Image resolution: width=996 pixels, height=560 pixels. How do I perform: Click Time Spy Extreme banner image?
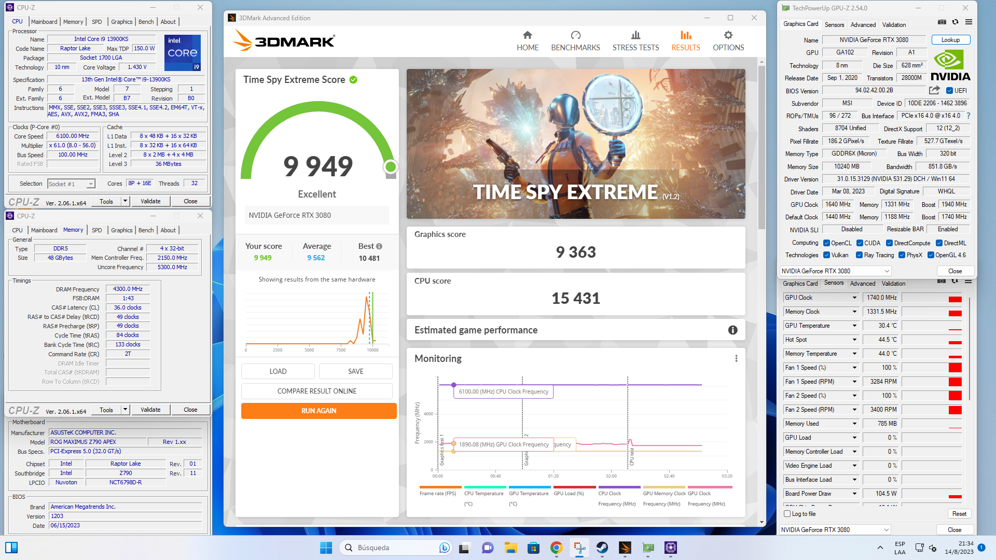576,144
